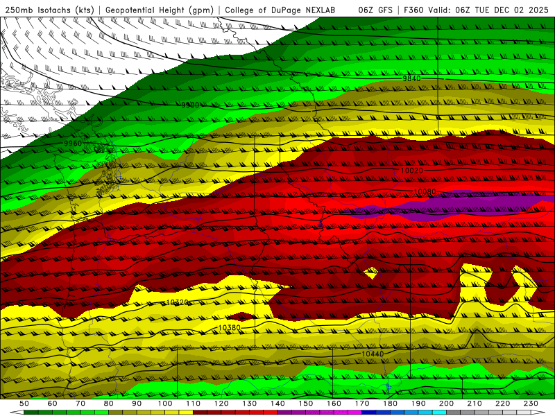
Task: Click the 160 knot legend label
Action: 334,404
